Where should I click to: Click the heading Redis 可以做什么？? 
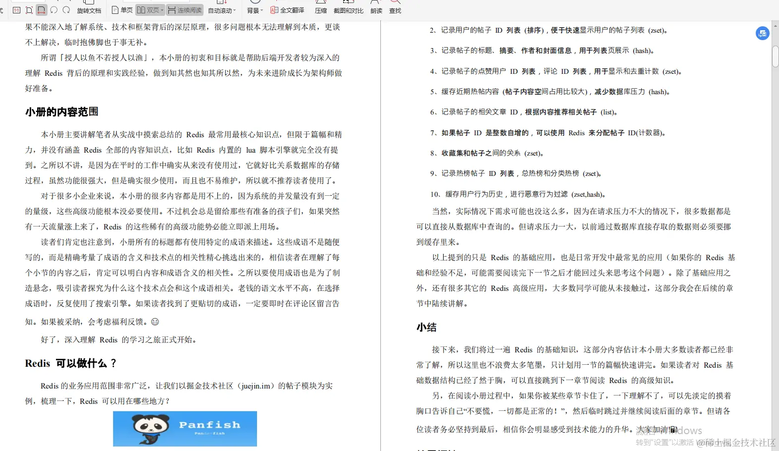pyautogui.click(x=71, y=363)
